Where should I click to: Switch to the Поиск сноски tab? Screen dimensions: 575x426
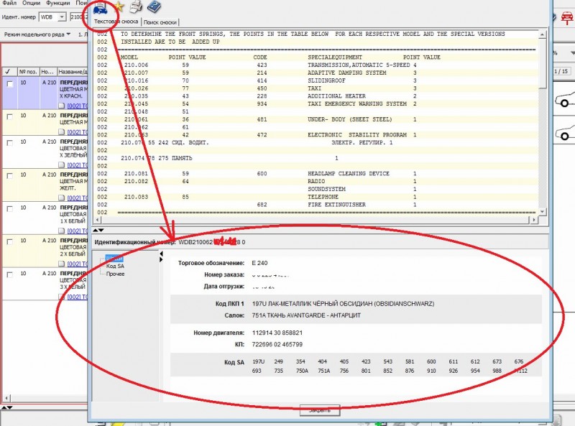coord(160,22)
